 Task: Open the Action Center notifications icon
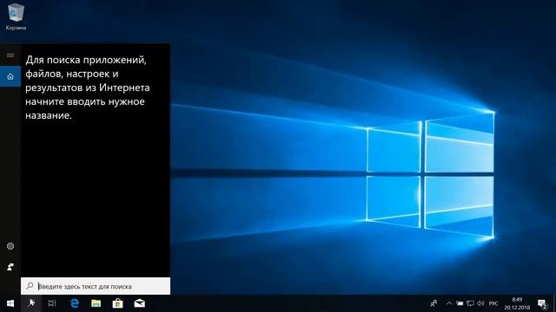542,303
